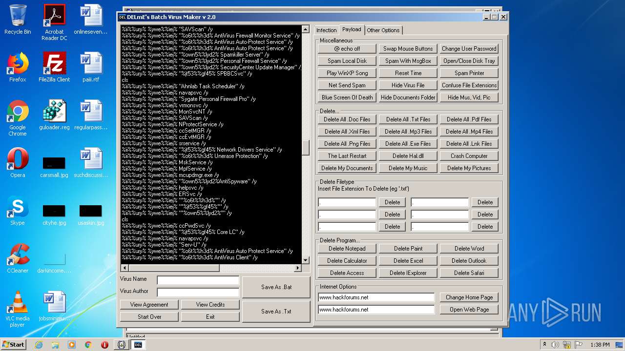Click the Open Web Page button

[469, 310]
